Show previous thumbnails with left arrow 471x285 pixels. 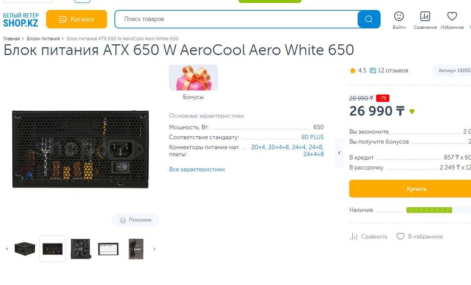(x=7, y=249)
